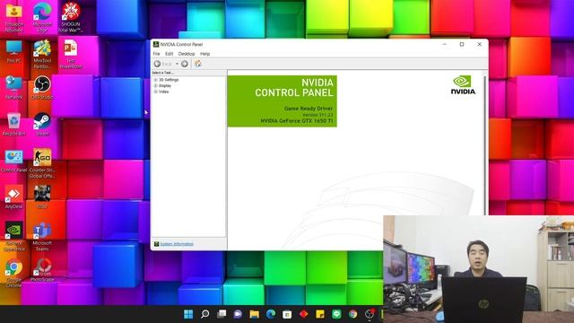Image resolution: width=574 pixels, height=323 pixels.
Task: Select the Network desktop icon
Action: 14,88
